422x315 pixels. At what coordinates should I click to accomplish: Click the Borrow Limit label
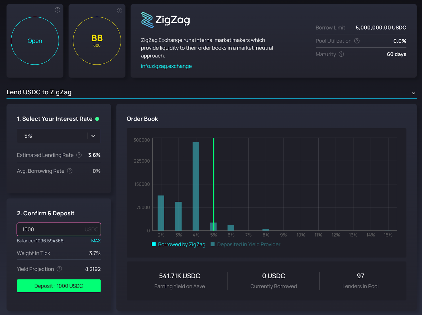330,28
